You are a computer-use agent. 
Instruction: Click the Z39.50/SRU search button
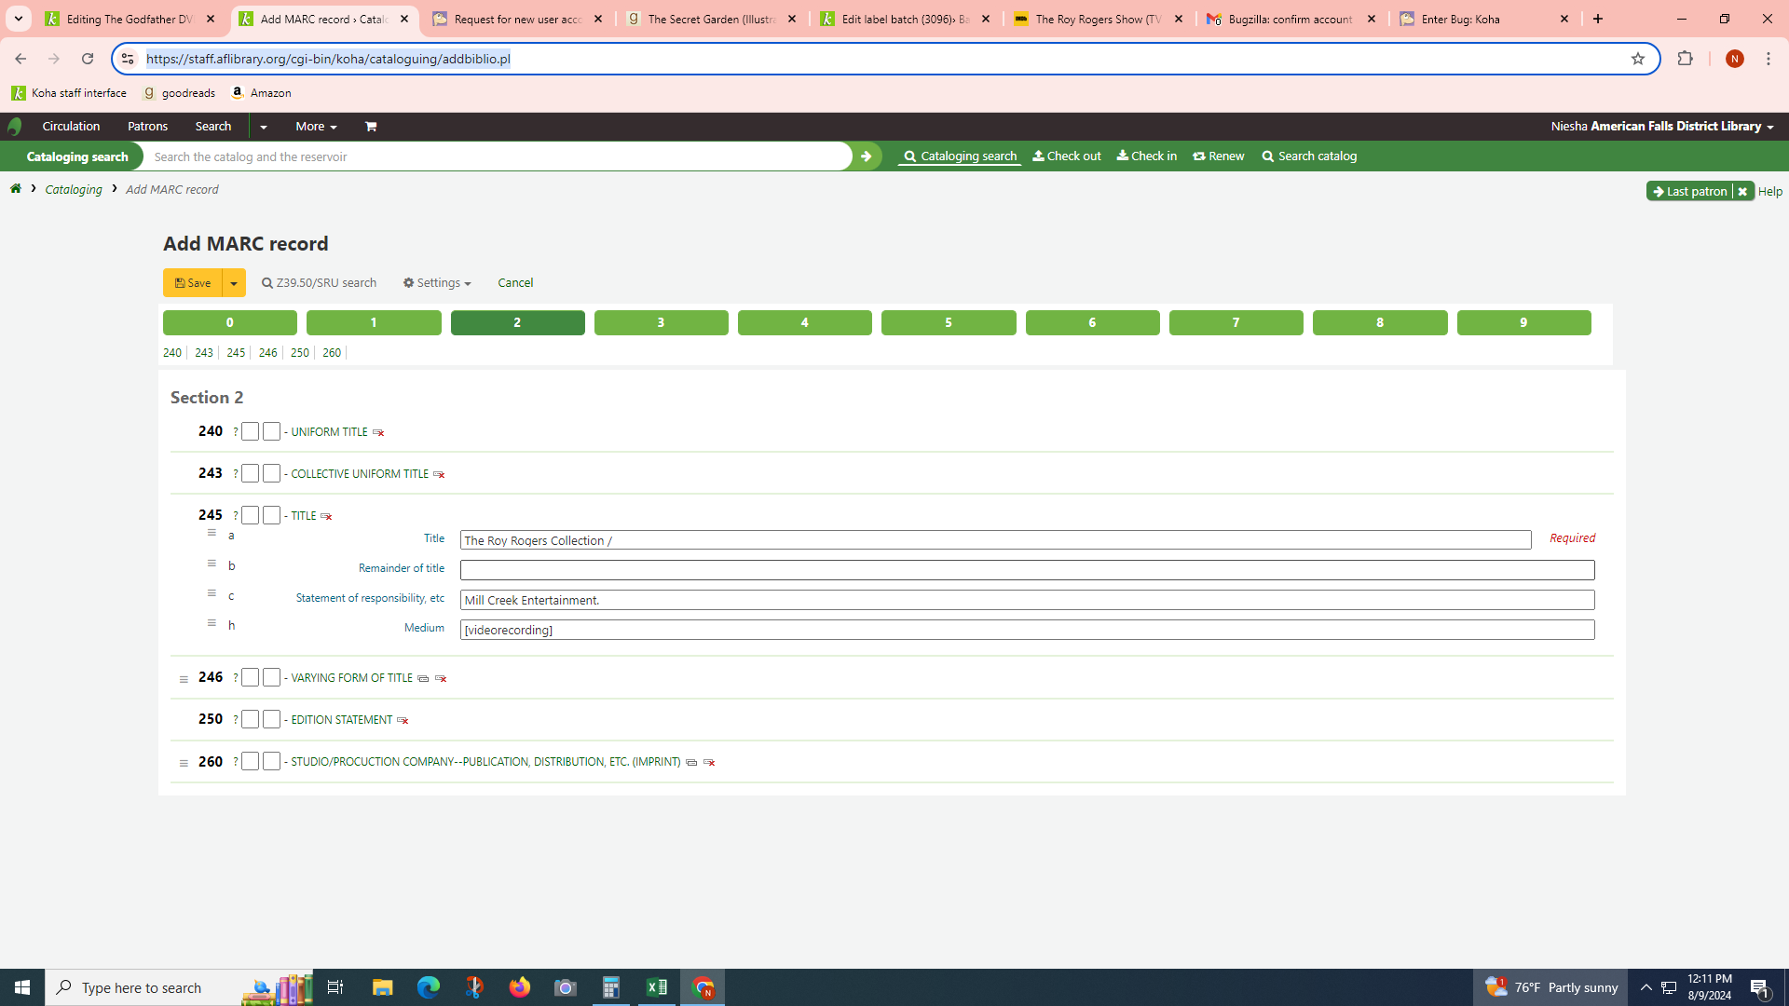(319, 283)
